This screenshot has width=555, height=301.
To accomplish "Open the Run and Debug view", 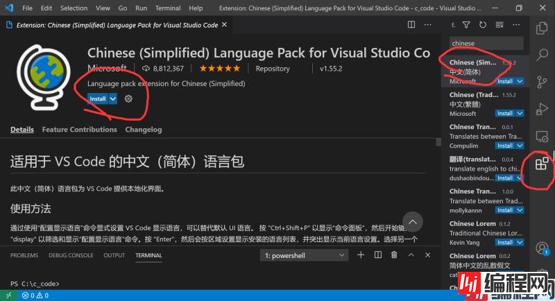I will pos(542,109).
